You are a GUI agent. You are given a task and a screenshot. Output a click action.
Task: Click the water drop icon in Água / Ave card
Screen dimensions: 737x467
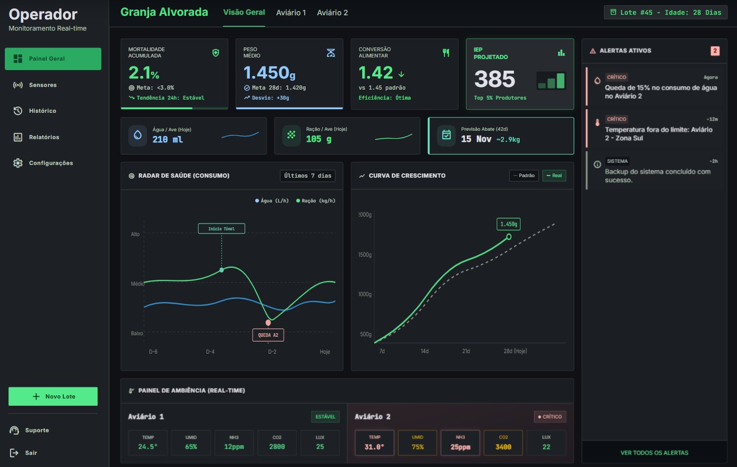[138, 135]
